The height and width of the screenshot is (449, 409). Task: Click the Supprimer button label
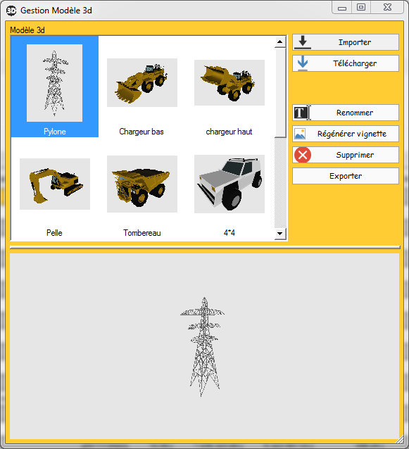[355, 155]
